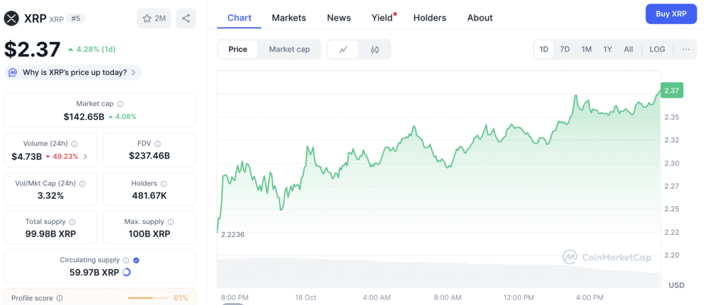Image resolution: width=704 pixels, height=305 pixels.
Task: Switch to the Markets tab
Action: click(289, 18)
